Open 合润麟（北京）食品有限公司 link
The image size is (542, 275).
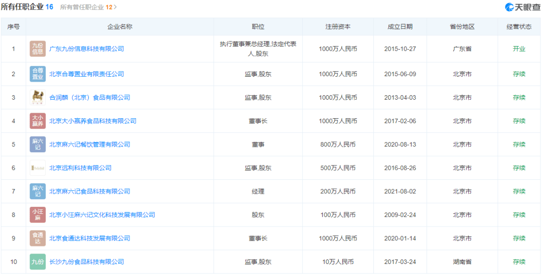89,98
